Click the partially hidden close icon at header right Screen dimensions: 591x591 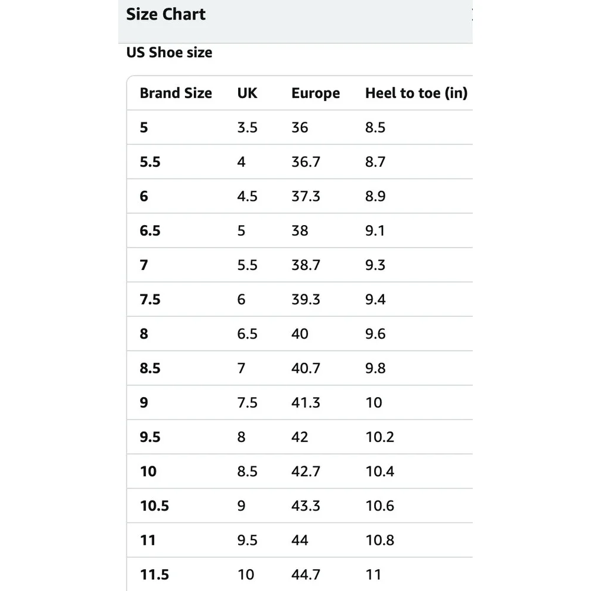(472, 14)
